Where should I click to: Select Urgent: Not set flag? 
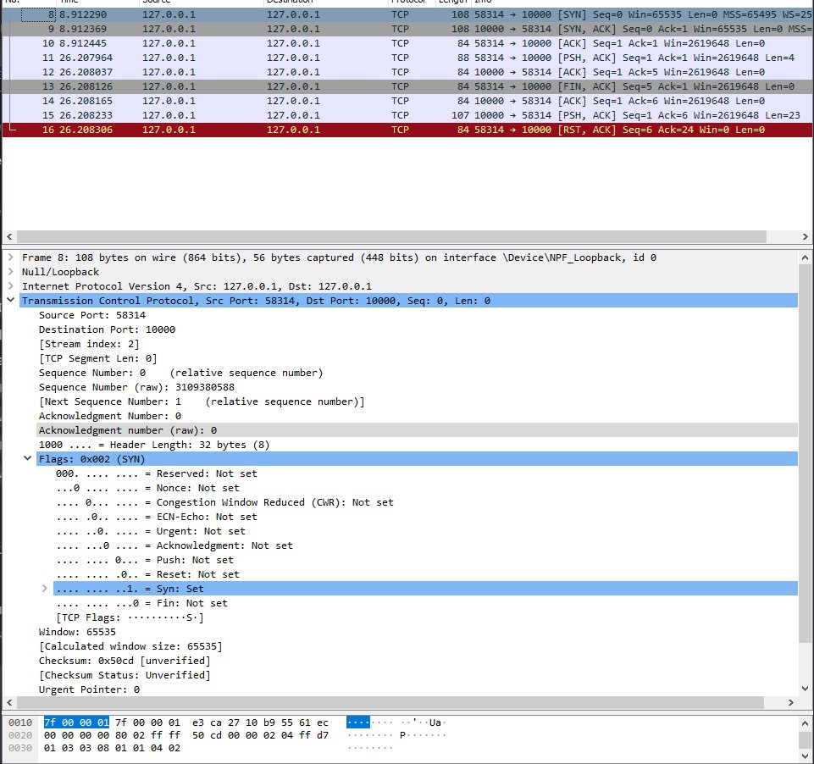pyautogui.click(x=151, y=531)
